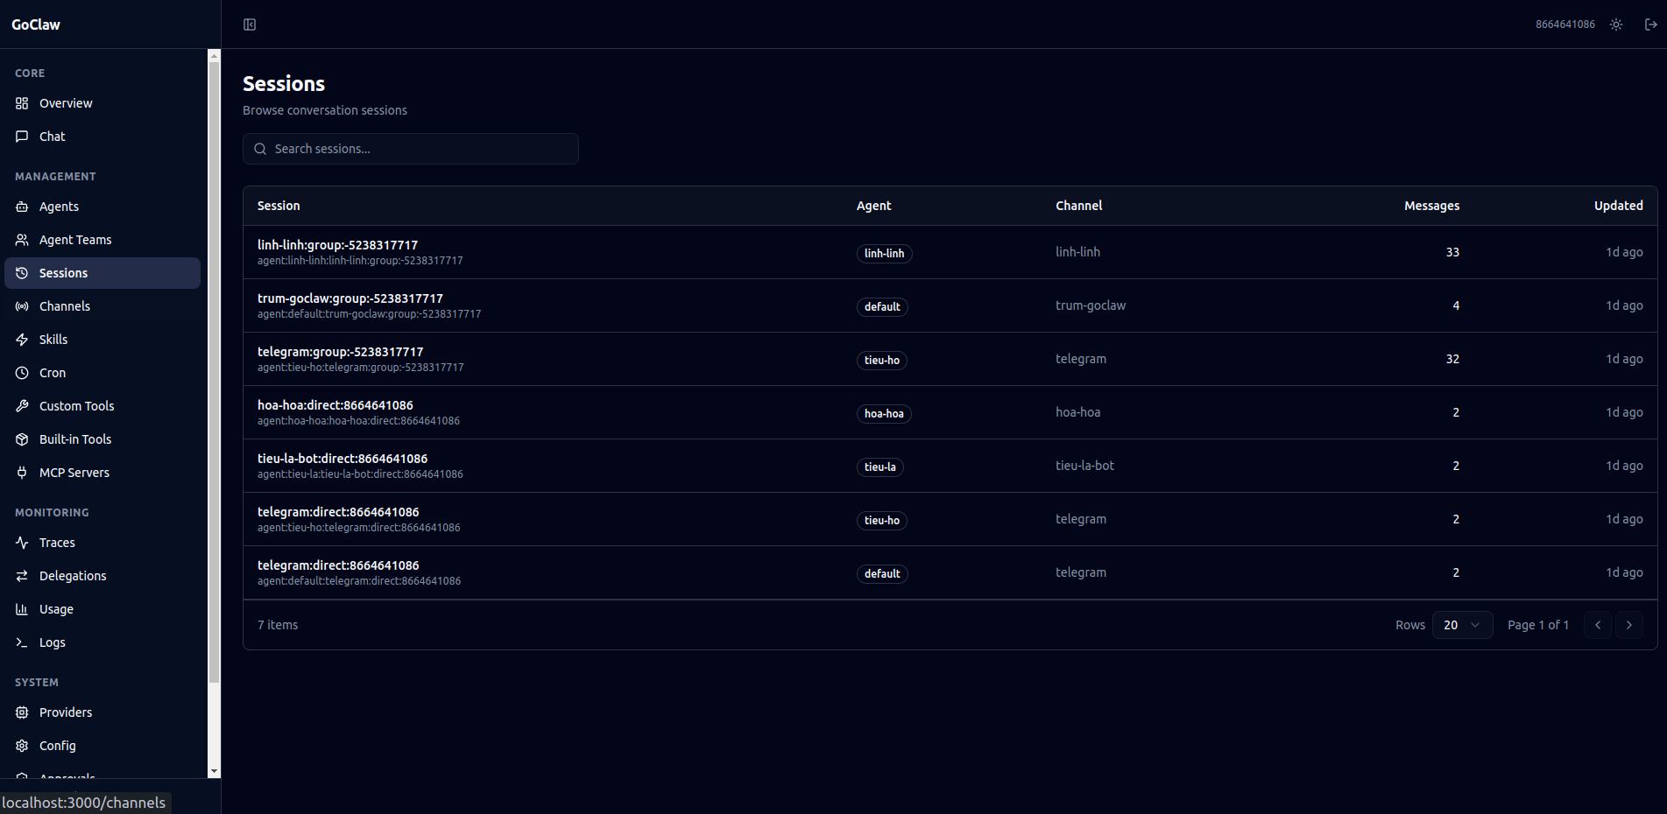
Task: Toggle the light/dark theme sun icon
Action: pos(1616,25)
